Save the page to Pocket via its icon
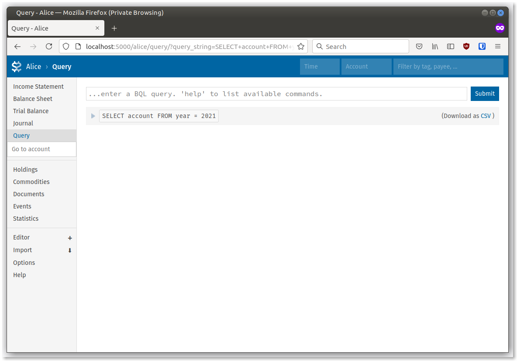 point(419,46)
